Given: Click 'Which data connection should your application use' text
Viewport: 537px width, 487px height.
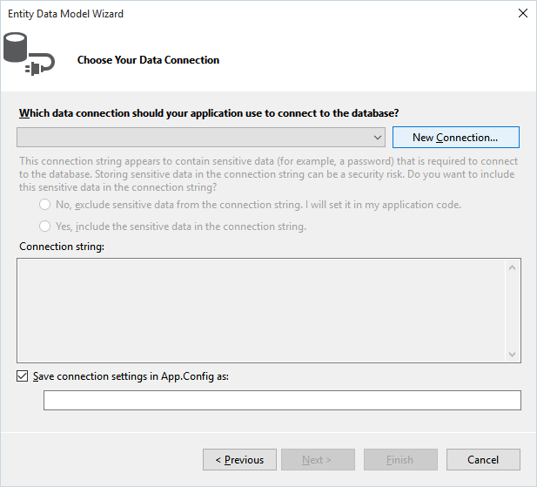Looking at the screenshot, I should point(209,113).
